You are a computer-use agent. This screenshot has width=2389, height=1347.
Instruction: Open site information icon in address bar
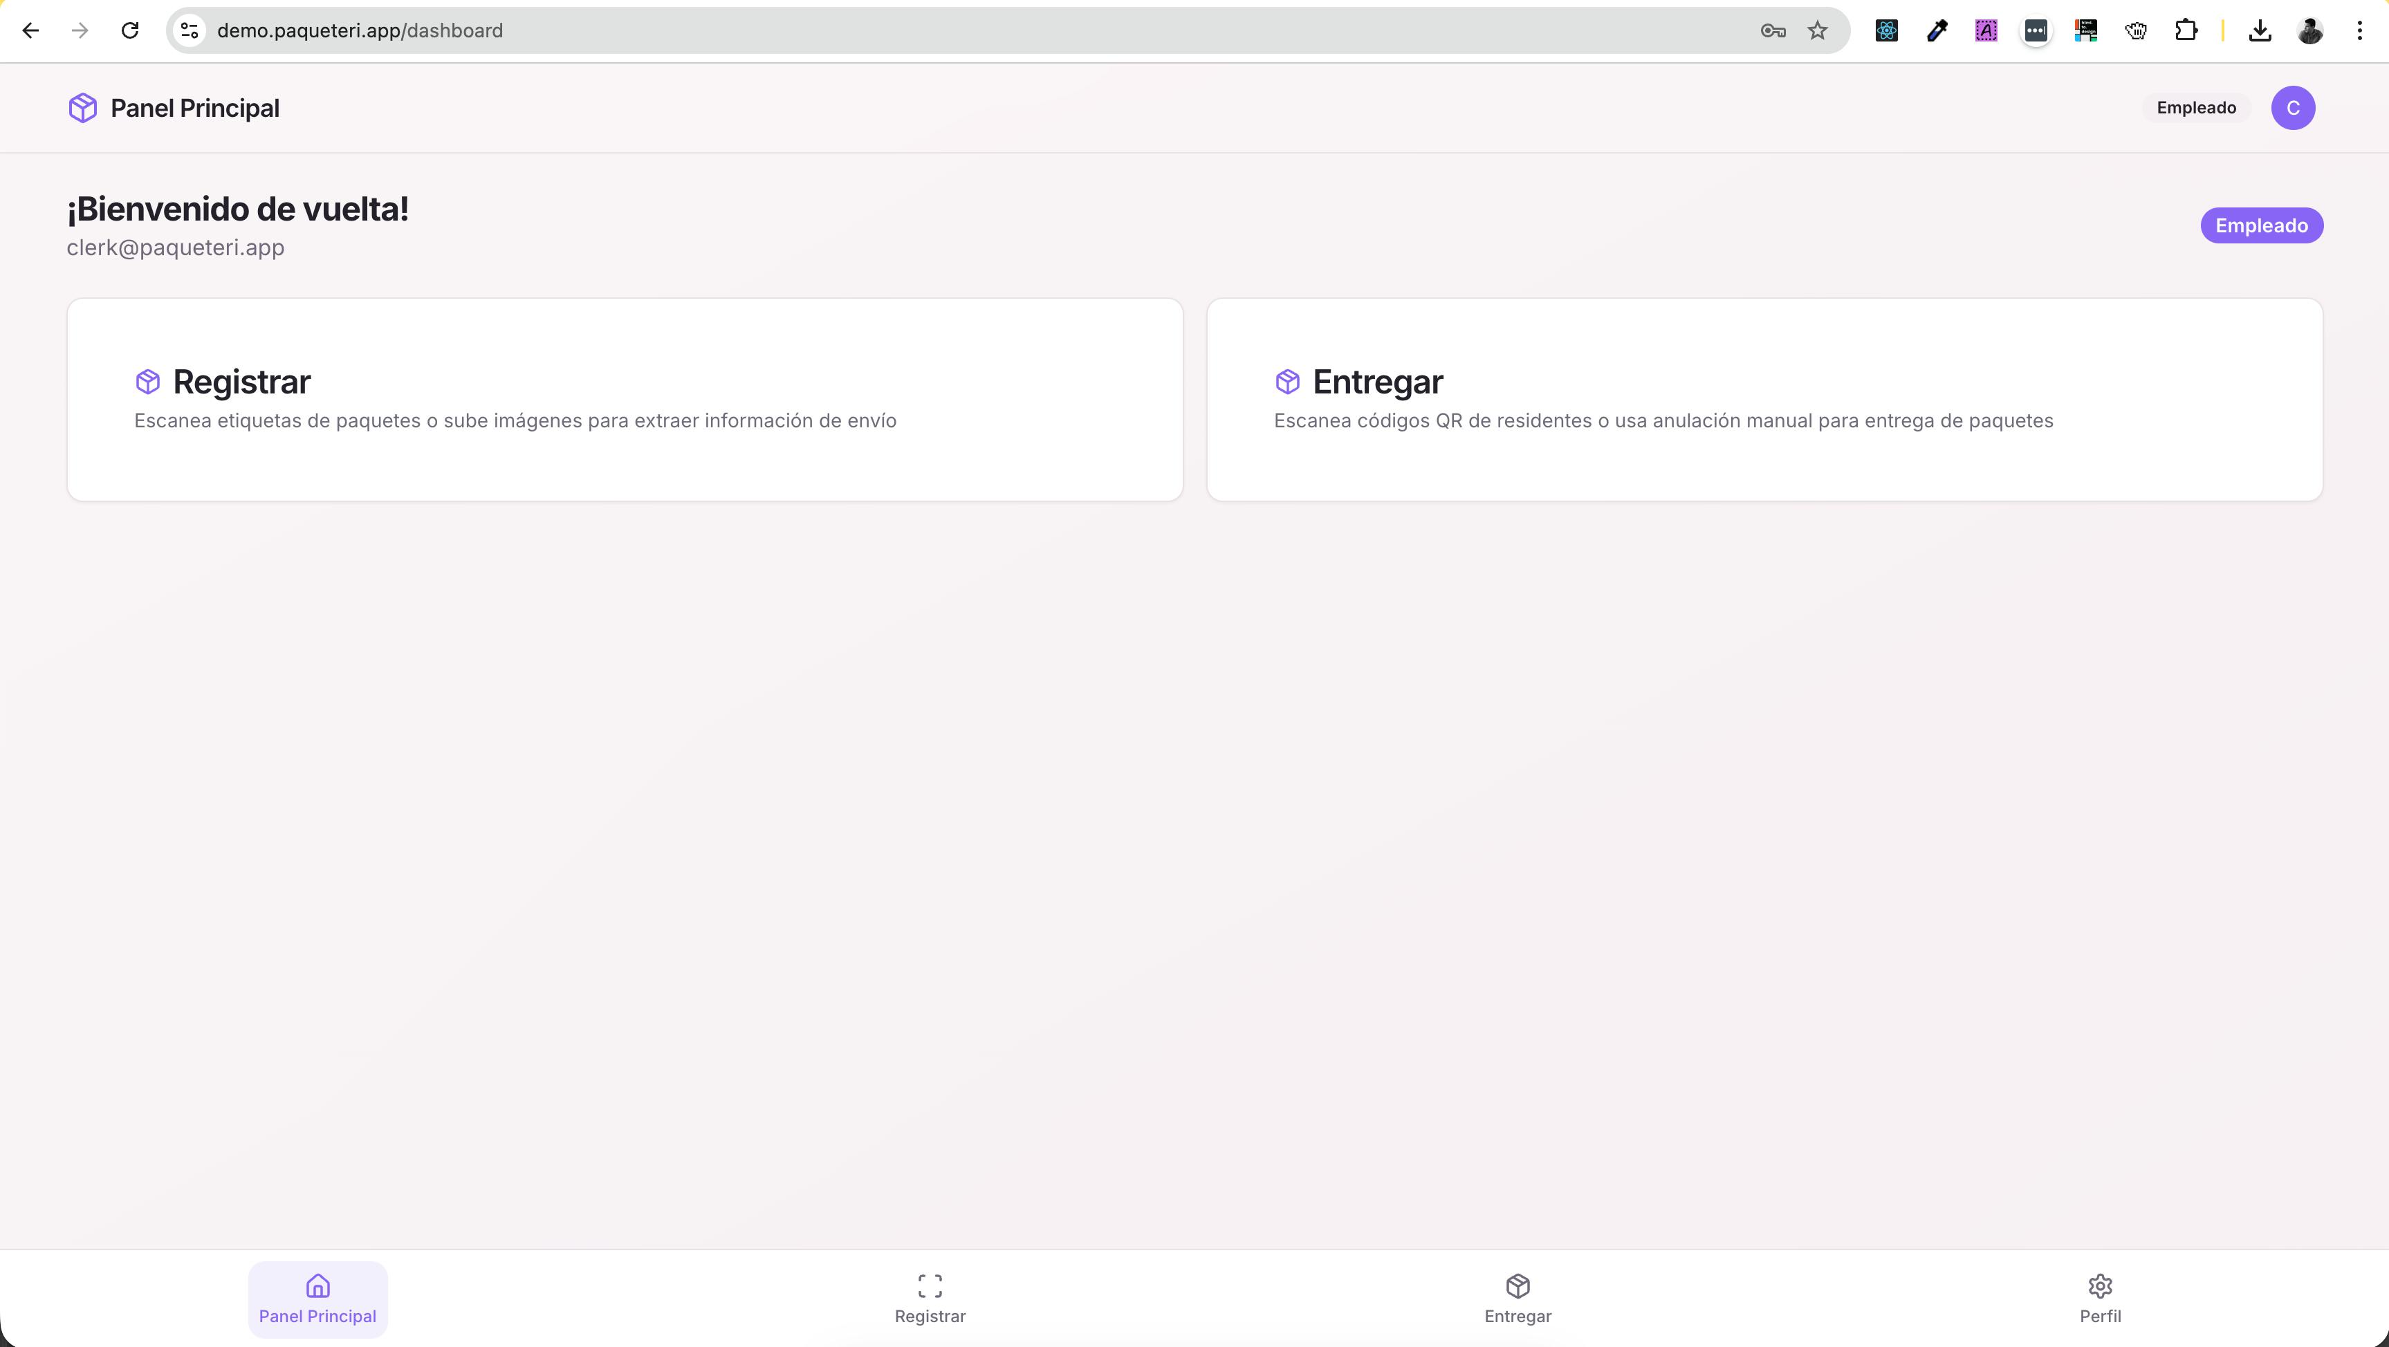coord(190,30)
